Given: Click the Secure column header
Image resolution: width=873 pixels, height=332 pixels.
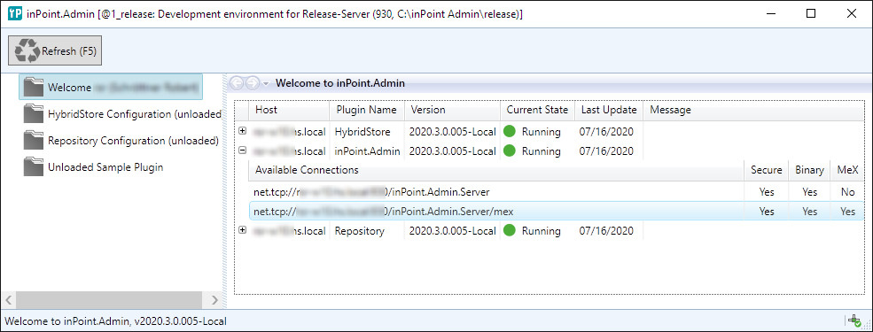Looking at the screenshot, I should click(x=766, y=170).
